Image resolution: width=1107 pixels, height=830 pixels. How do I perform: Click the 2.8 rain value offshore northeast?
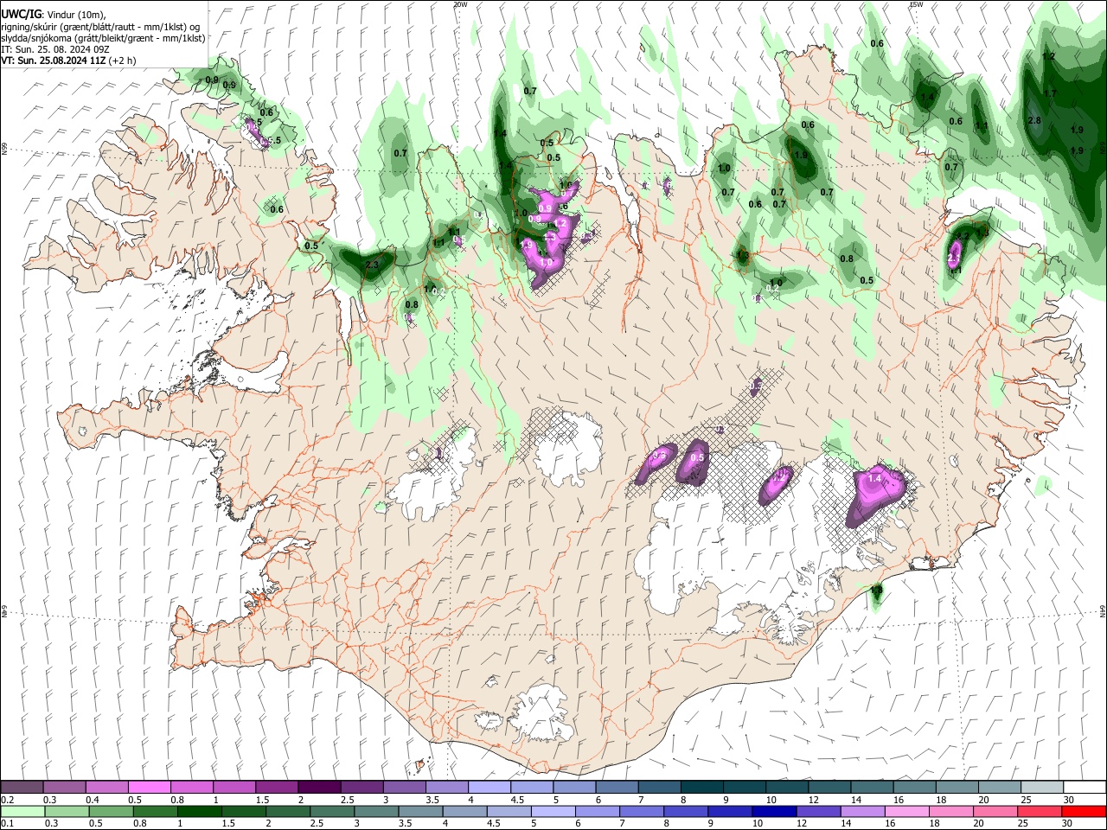1034,120
